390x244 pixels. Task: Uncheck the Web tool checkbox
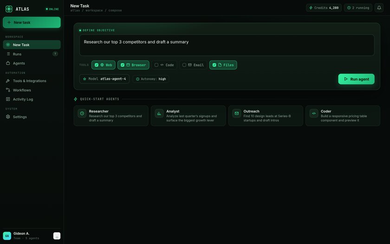click(x=97, y=65)
